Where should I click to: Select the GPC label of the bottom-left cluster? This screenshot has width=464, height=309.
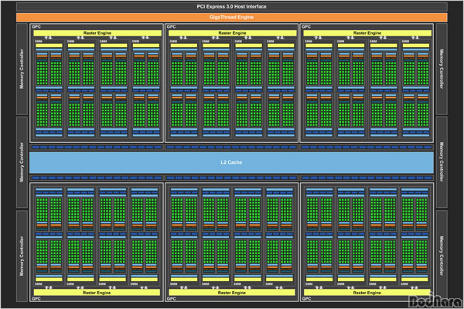[x=36, y=299]
